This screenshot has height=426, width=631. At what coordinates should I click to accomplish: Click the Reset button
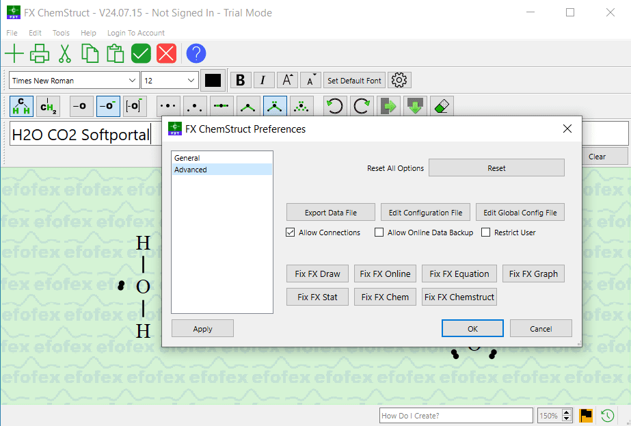pos(496,168)
